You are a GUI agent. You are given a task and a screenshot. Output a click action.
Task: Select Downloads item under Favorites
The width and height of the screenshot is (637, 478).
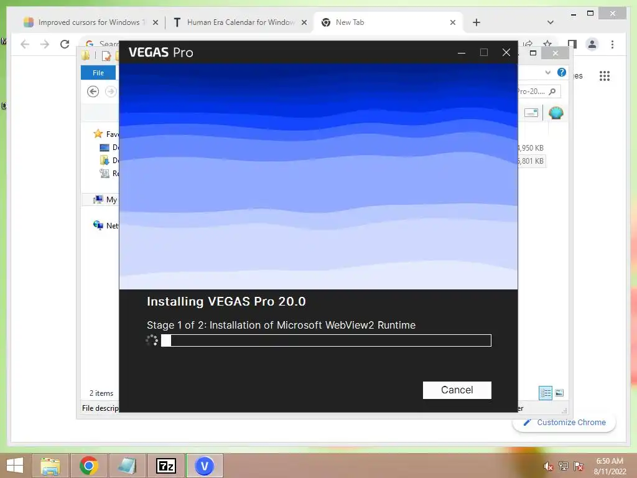[x=109, y=160]
